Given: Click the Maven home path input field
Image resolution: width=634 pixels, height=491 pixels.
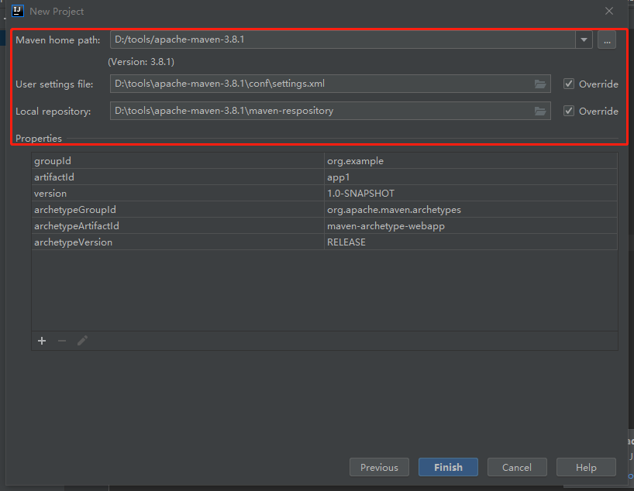Looking at the screenshot, I should click(x=343, y=39).
